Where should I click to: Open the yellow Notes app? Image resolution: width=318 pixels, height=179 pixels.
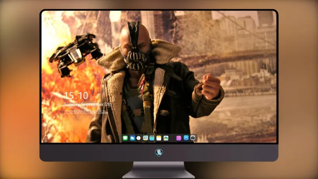[159, 138]
